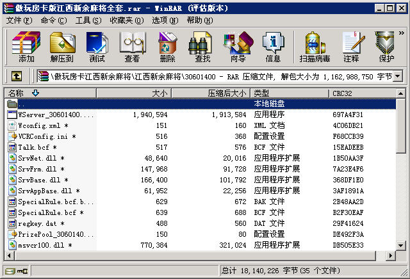Open the 文件 (File) menu

pyautogui.click(x=18, y=20)
